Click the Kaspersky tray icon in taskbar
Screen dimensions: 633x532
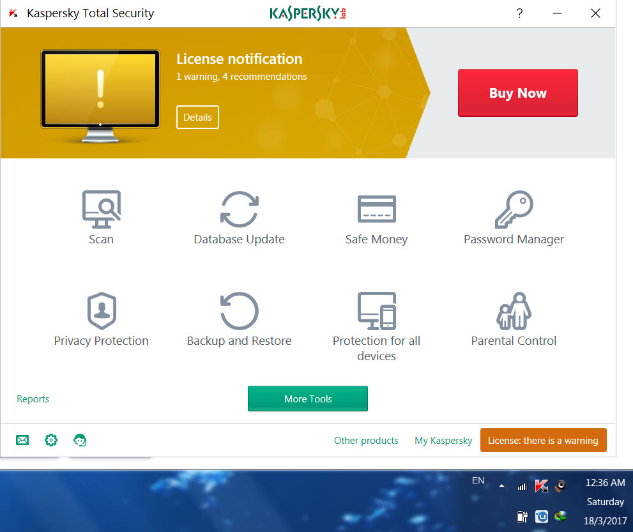(542, 485)
